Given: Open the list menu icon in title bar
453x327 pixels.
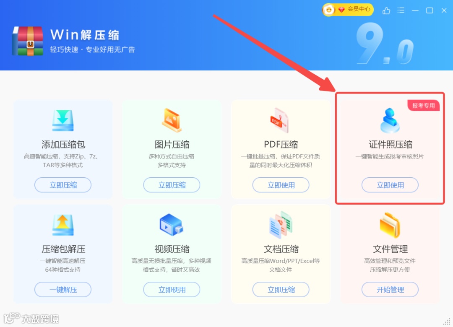Looking at the screenshot, I should pyautogui.click(x=401, y=10).
